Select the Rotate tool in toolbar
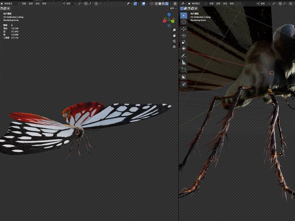Image resolution: width=295 pixels, height=221 pixels. click(x=184, y=35)
